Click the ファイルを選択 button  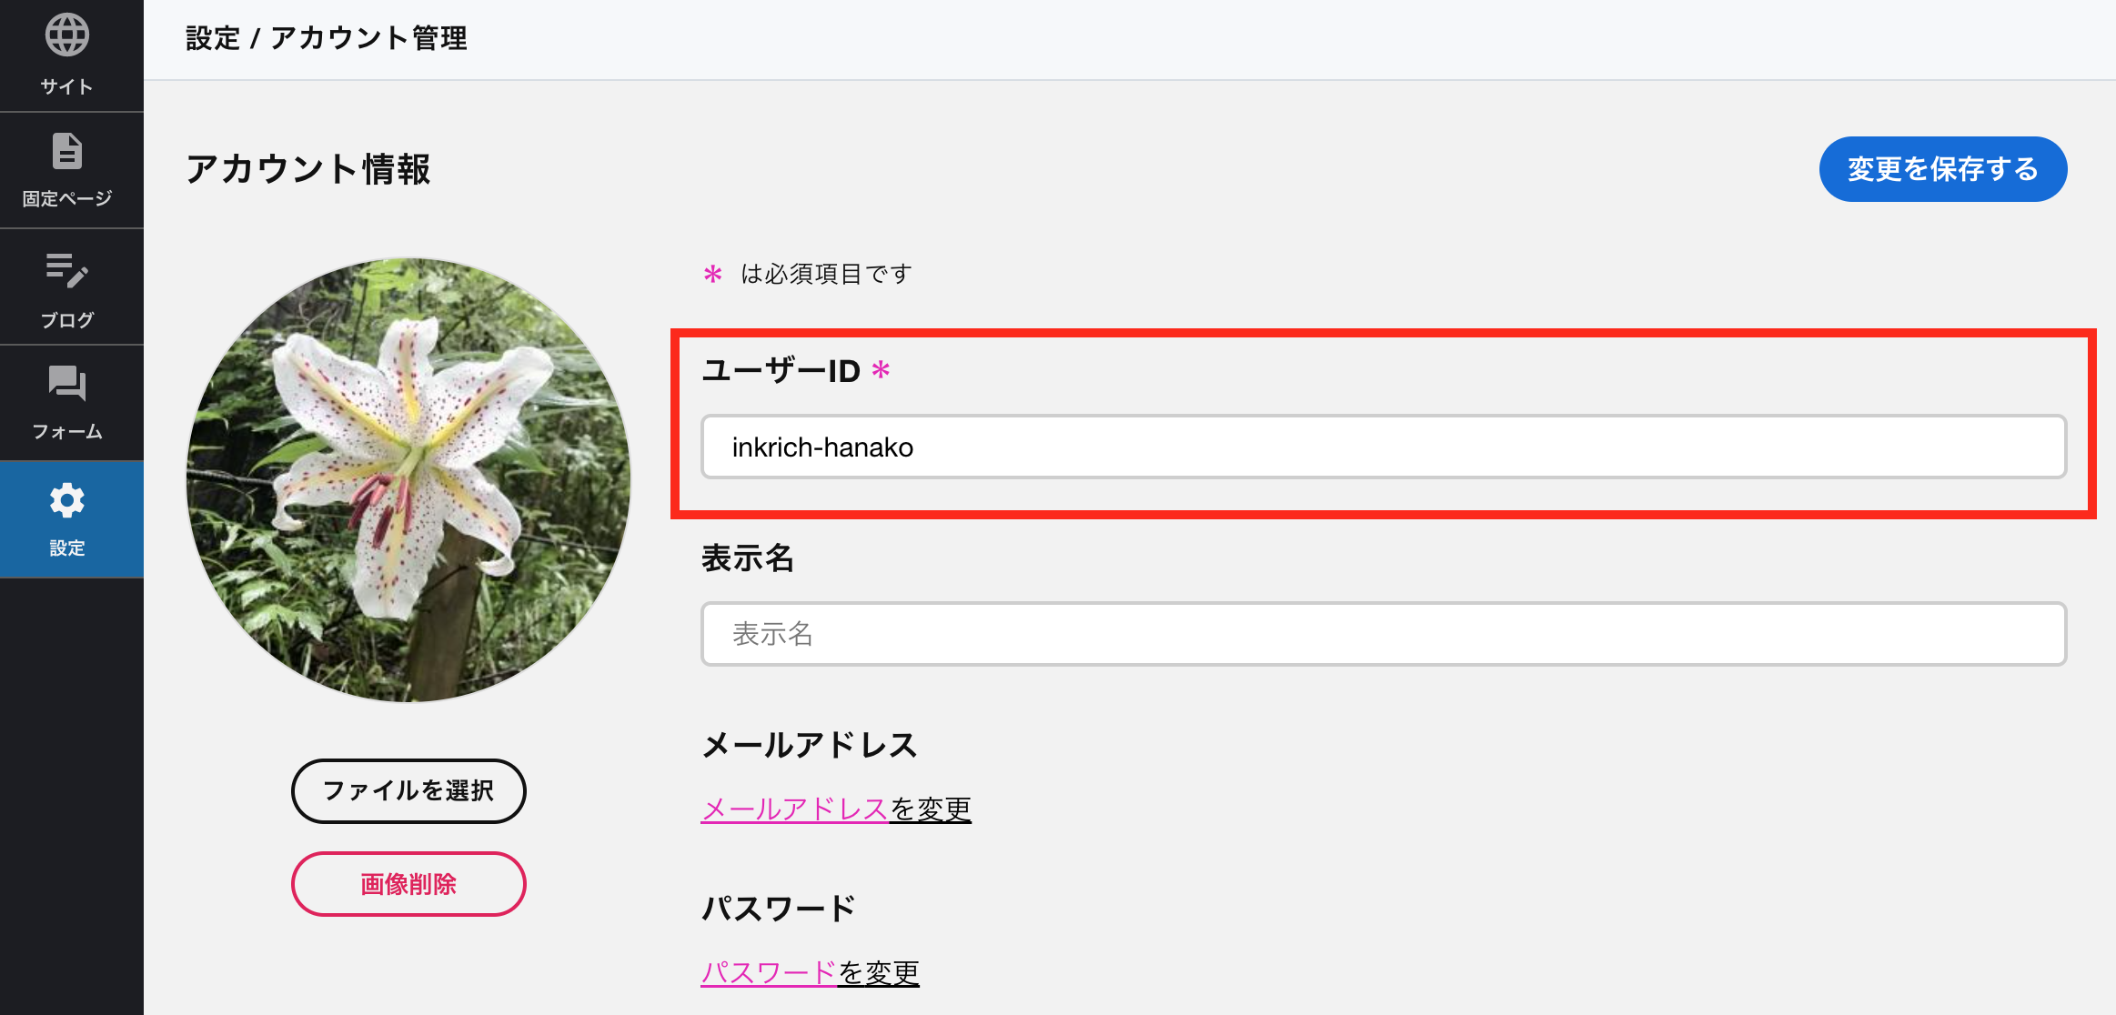[x=408, y=791]
